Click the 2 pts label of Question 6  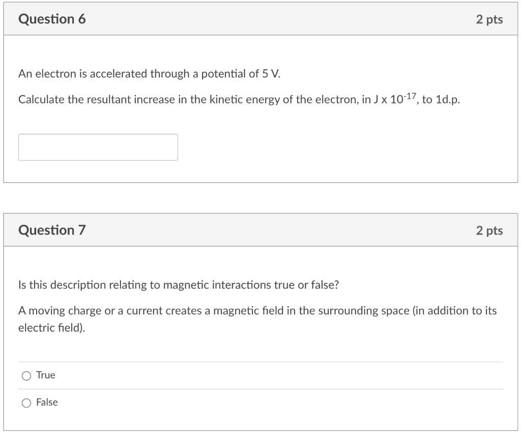(x=489, y=19)
